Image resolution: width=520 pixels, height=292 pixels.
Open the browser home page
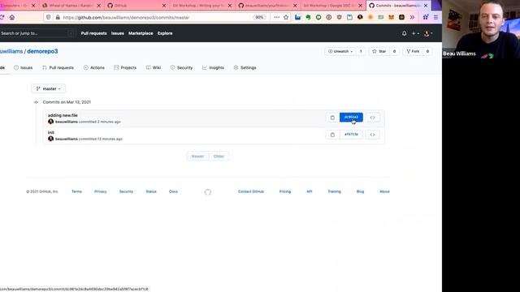pos(12,17)
